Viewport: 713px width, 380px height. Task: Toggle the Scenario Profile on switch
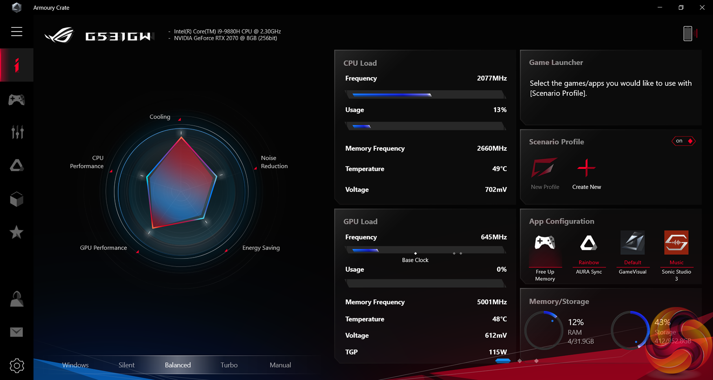[684, 141]
